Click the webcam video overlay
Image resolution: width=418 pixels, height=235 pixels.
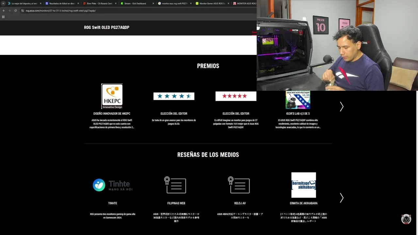tap(337, 45)
